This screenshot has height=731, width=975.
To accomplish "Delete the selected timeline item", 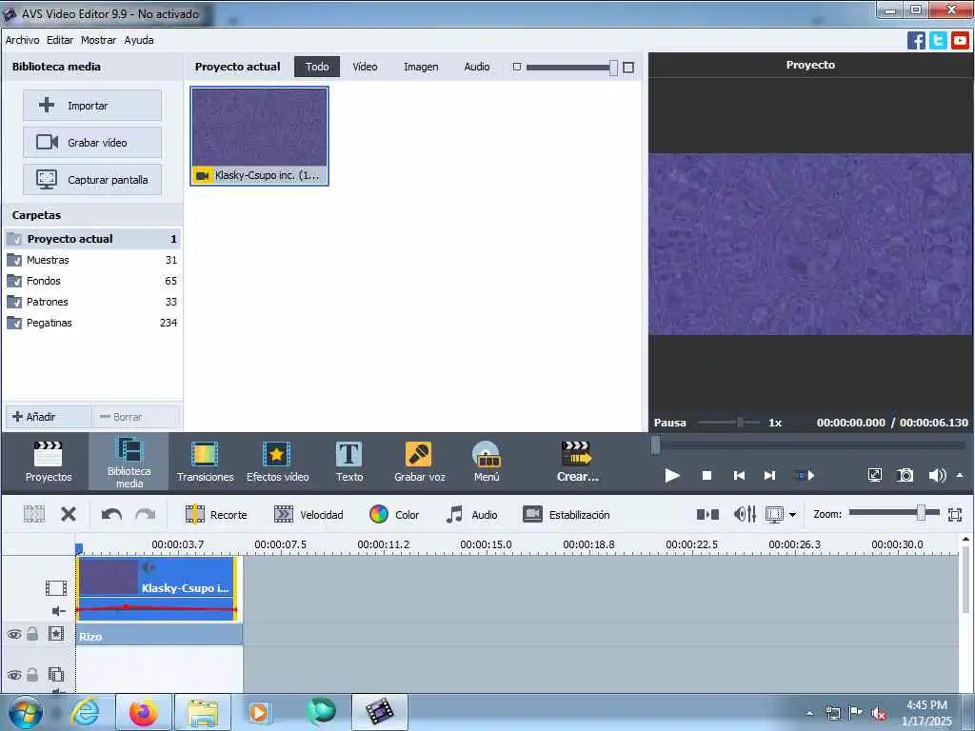I will [69, 514].
